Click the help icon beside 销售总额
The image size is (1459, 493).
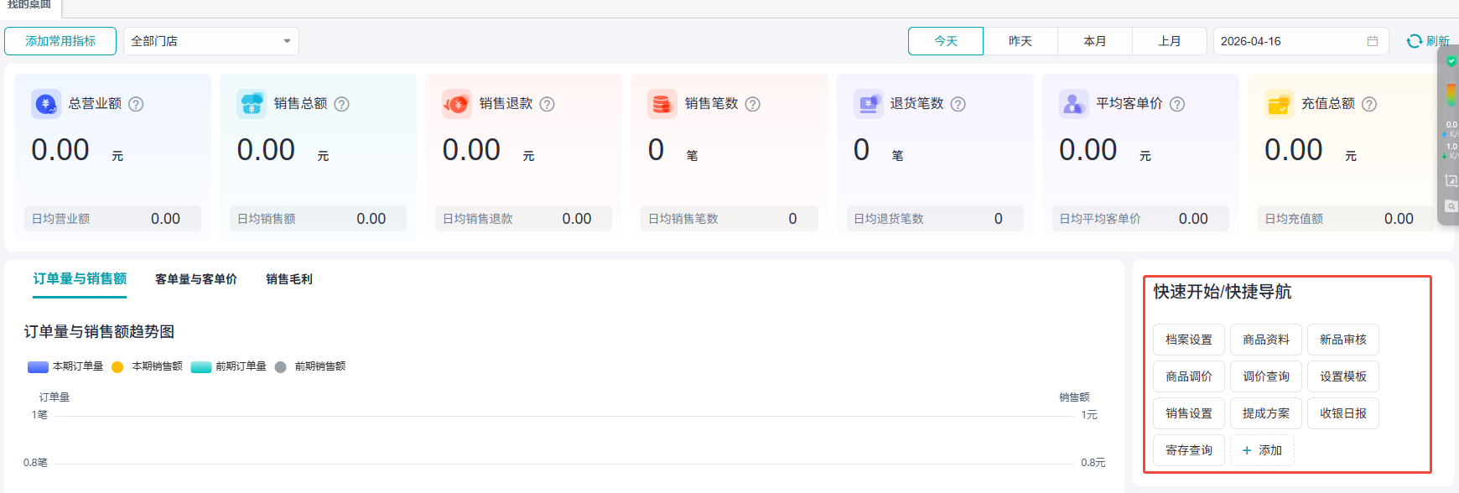(341, 104)
